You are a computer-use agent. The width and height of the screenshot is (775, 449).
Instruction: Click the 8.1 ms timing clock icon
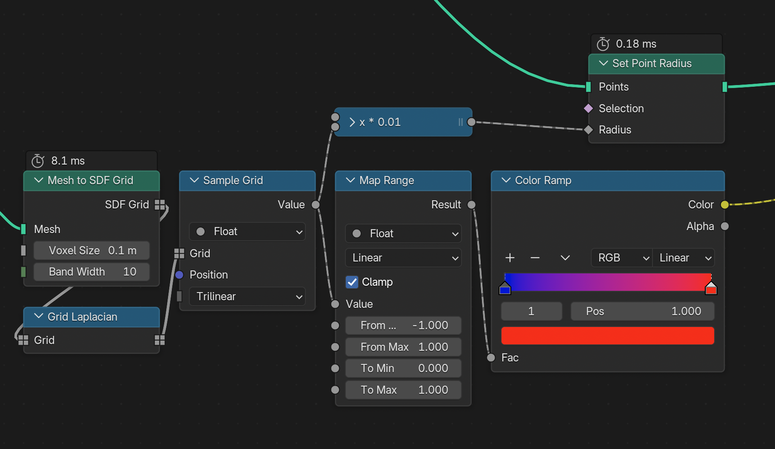pos(38,161)
